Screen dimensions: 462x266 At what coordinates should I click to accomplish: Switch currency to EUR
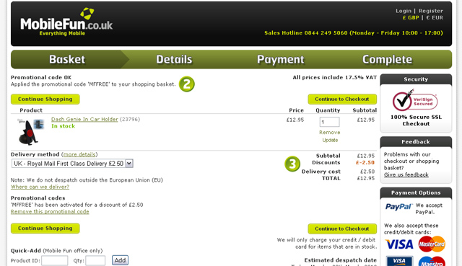pos(435,17)
